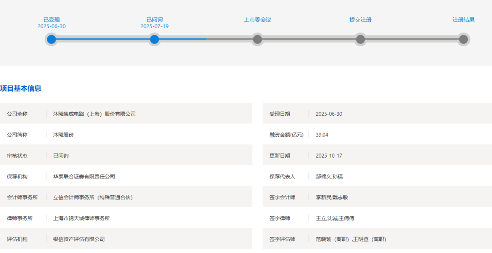Click the 注册结果 final timeline node
Viewport: 492px width, 253px height.
point(463,40)
